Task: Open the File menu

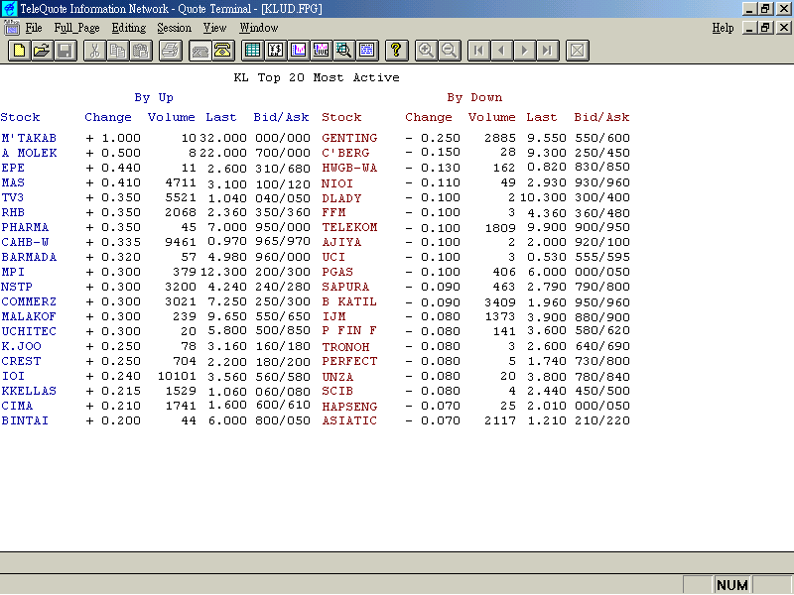Action: point(34,28)
